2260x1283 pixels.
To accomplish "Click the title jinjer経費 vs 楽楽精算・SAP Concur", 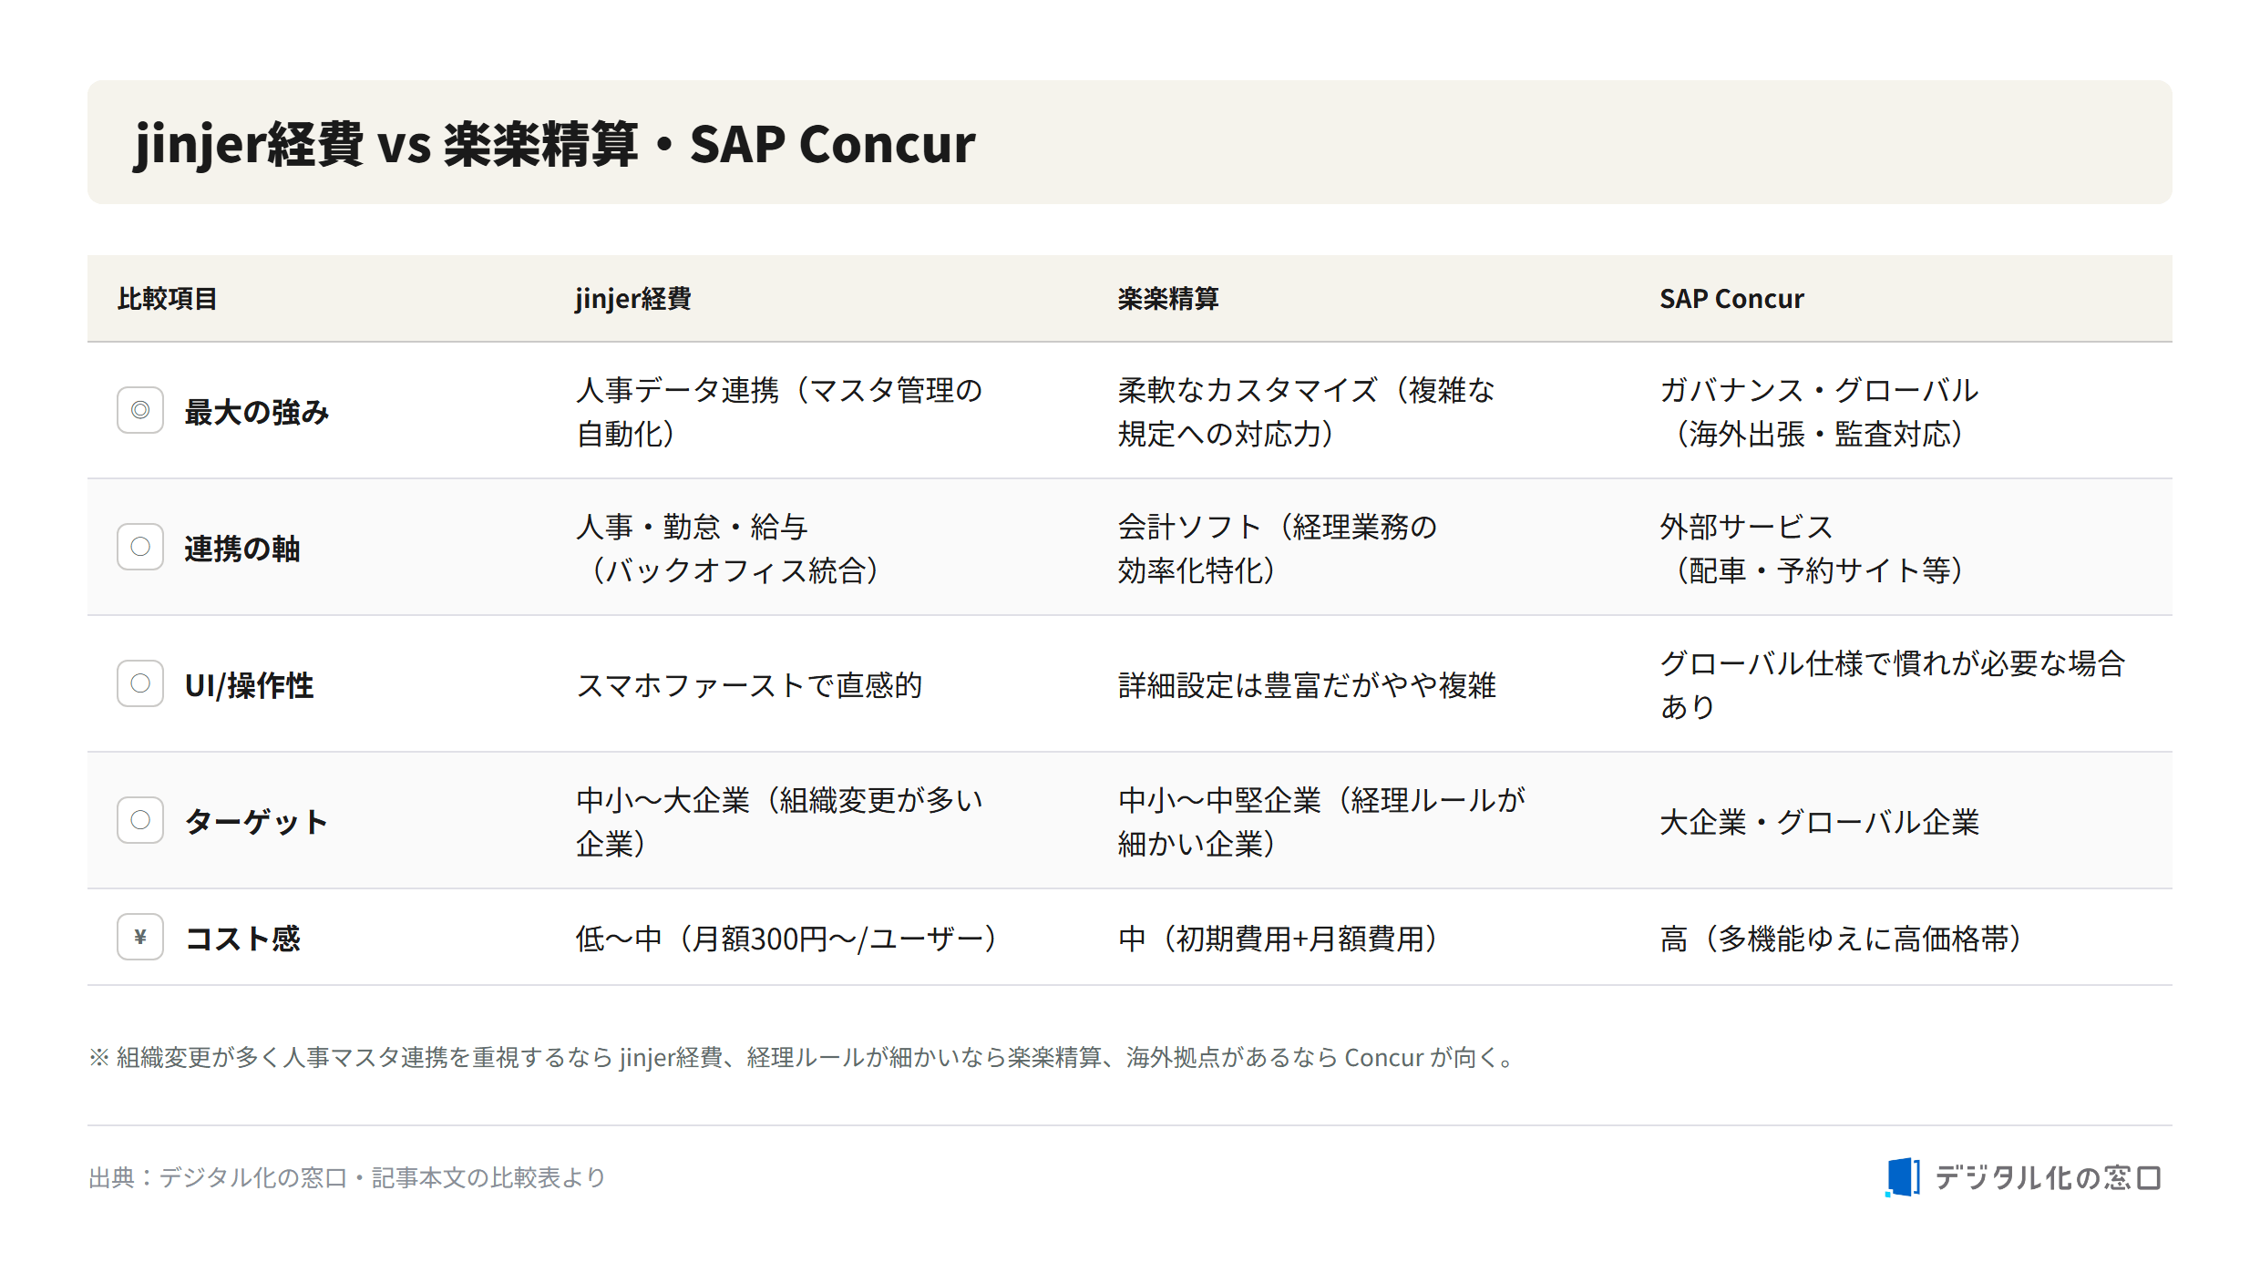I will [554, 143].
